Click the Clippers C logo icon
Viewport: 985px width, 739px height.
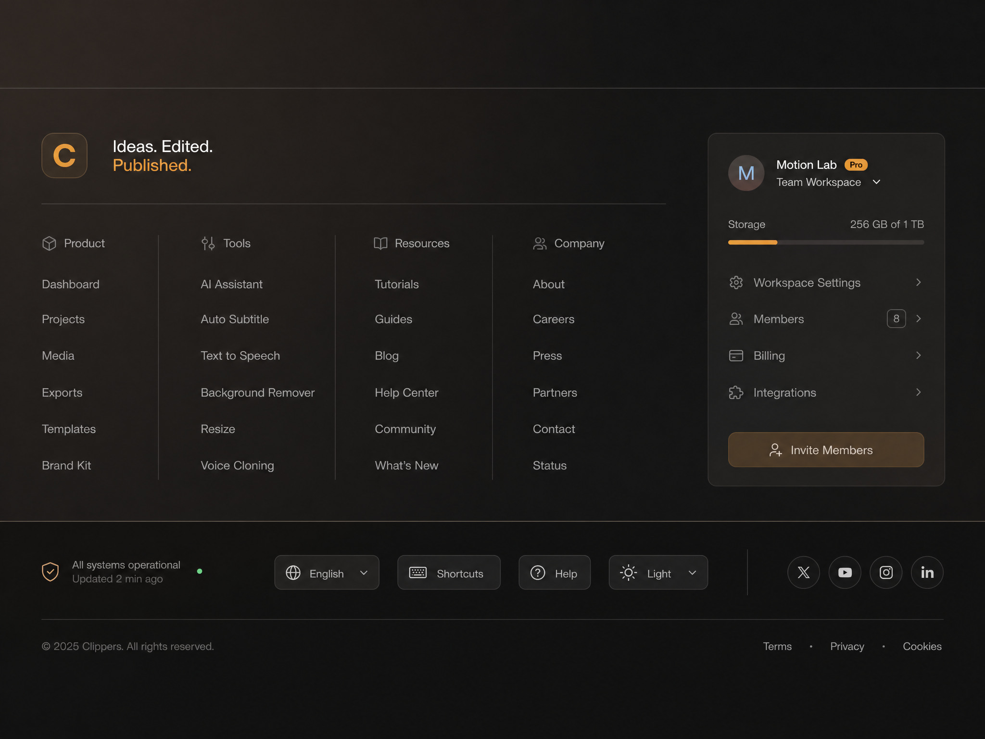pos(64,155)
